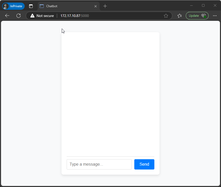Screen dimensions: 221x187
Task: Open Settings and more ellipsis menu
Action: pyautogui.click(x=215, y=16)
